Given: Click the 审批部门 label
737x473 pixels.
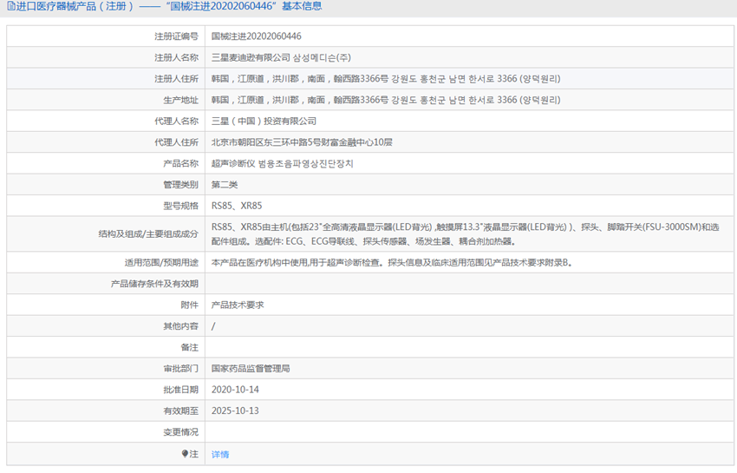Looking at the screenshot, I should point(180,369).
